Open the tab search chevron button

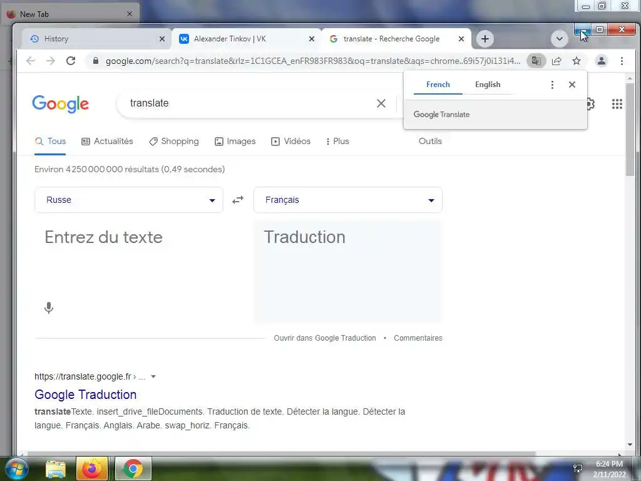pyautogui.click(x=559, y=39)
